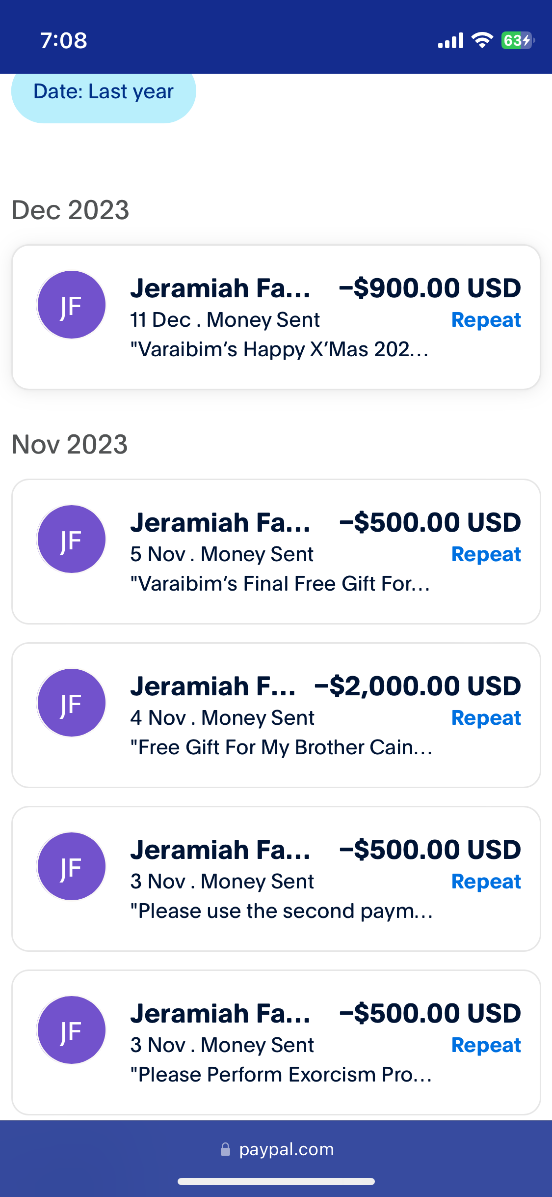Image resolution: width=552 pixels, height=1197 pixels.
Task: Open the -$900.00 USD transaction details
Action: click(276, 317)
